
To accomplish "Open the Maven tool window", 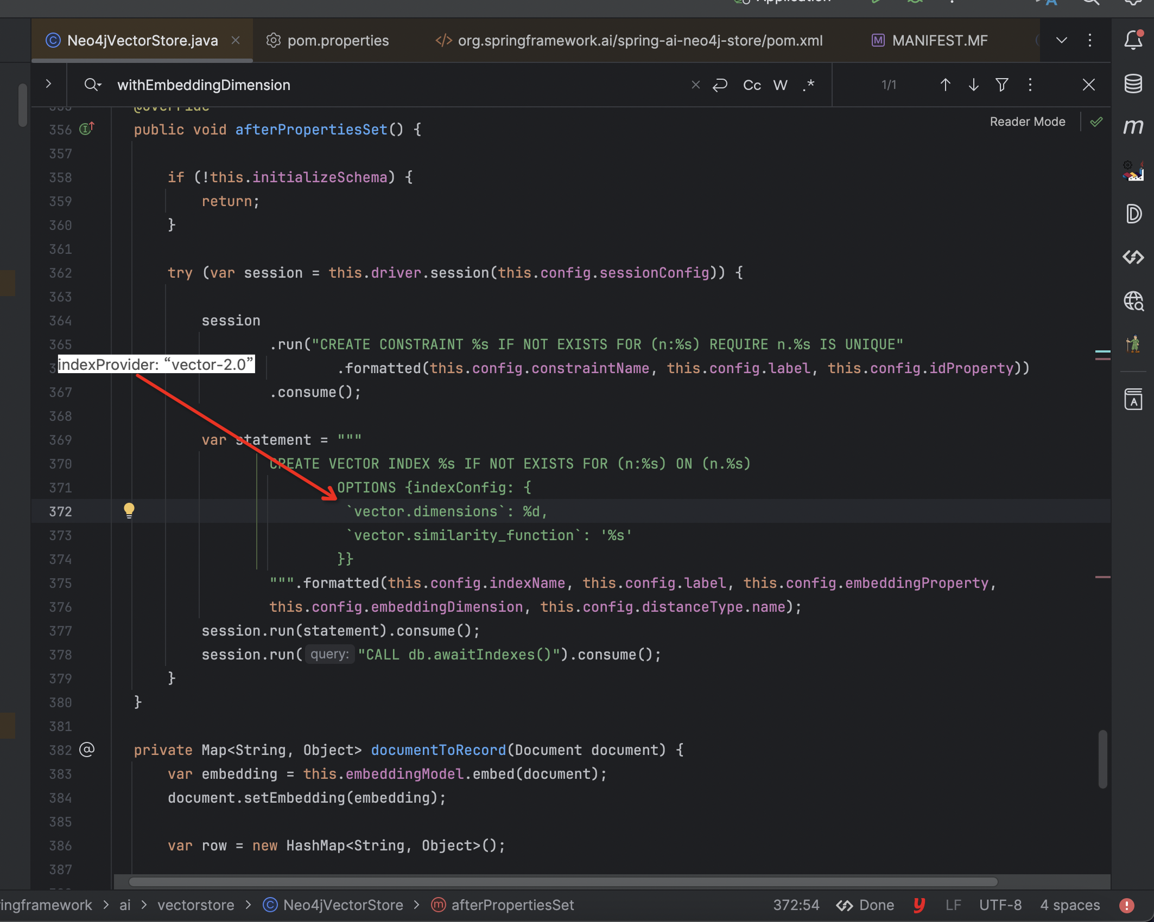I will [1133, 127].
